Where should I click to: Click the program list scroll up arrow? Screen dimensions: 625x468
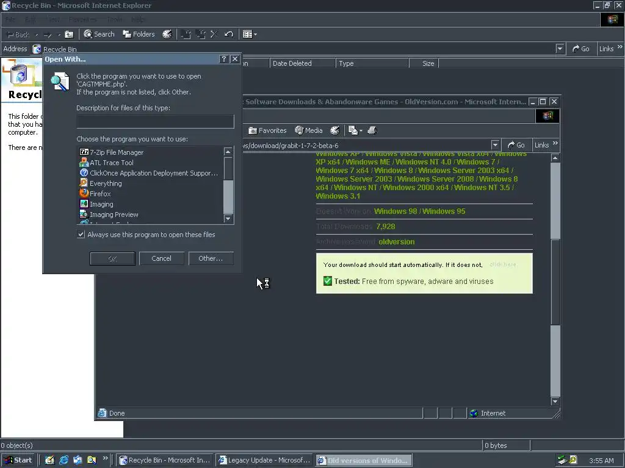point(228,152)
